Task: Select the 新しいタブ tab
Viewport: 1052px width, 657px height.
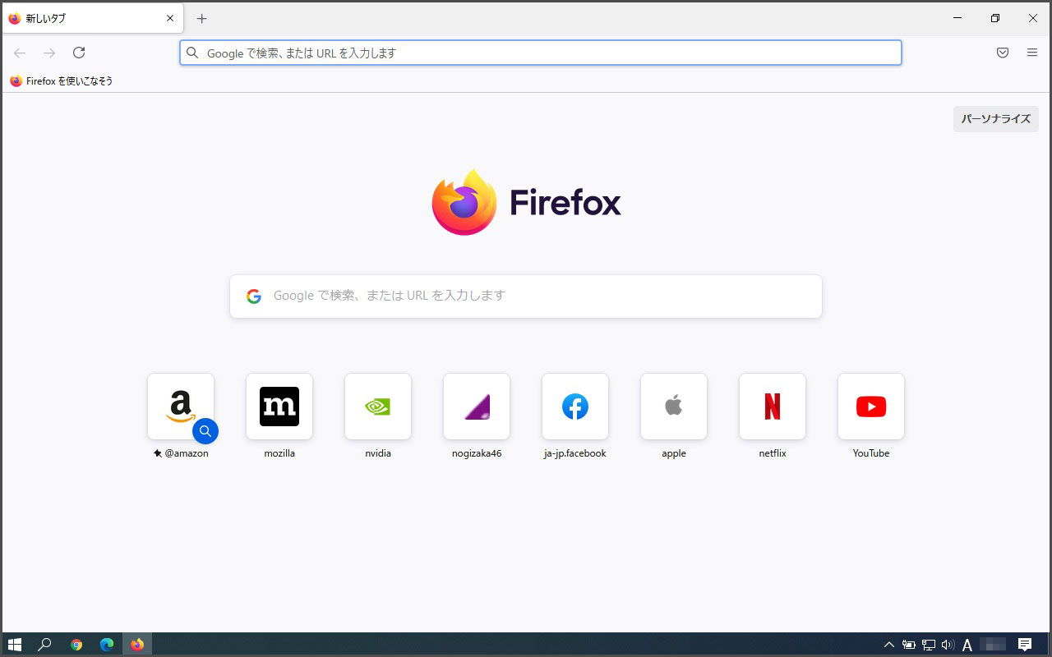Action: click(x=92, y=18)
